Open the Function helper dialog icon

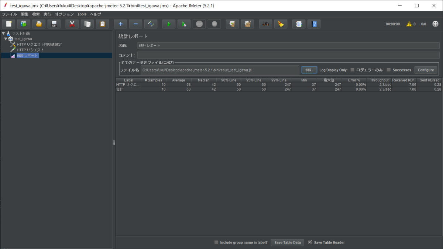(x=299, y=24)
